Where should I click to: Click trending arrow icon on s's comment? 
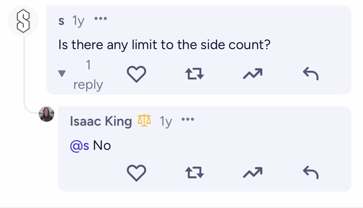pos(253,74)
